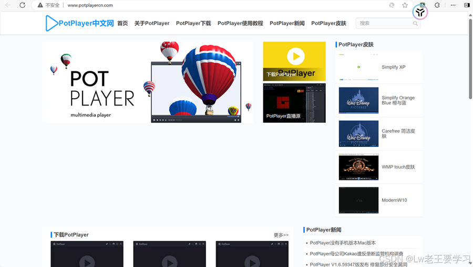The height and width of the screenshot is (267, 473).
Task: Click the search magnifier icon
Action: (415, 24)
